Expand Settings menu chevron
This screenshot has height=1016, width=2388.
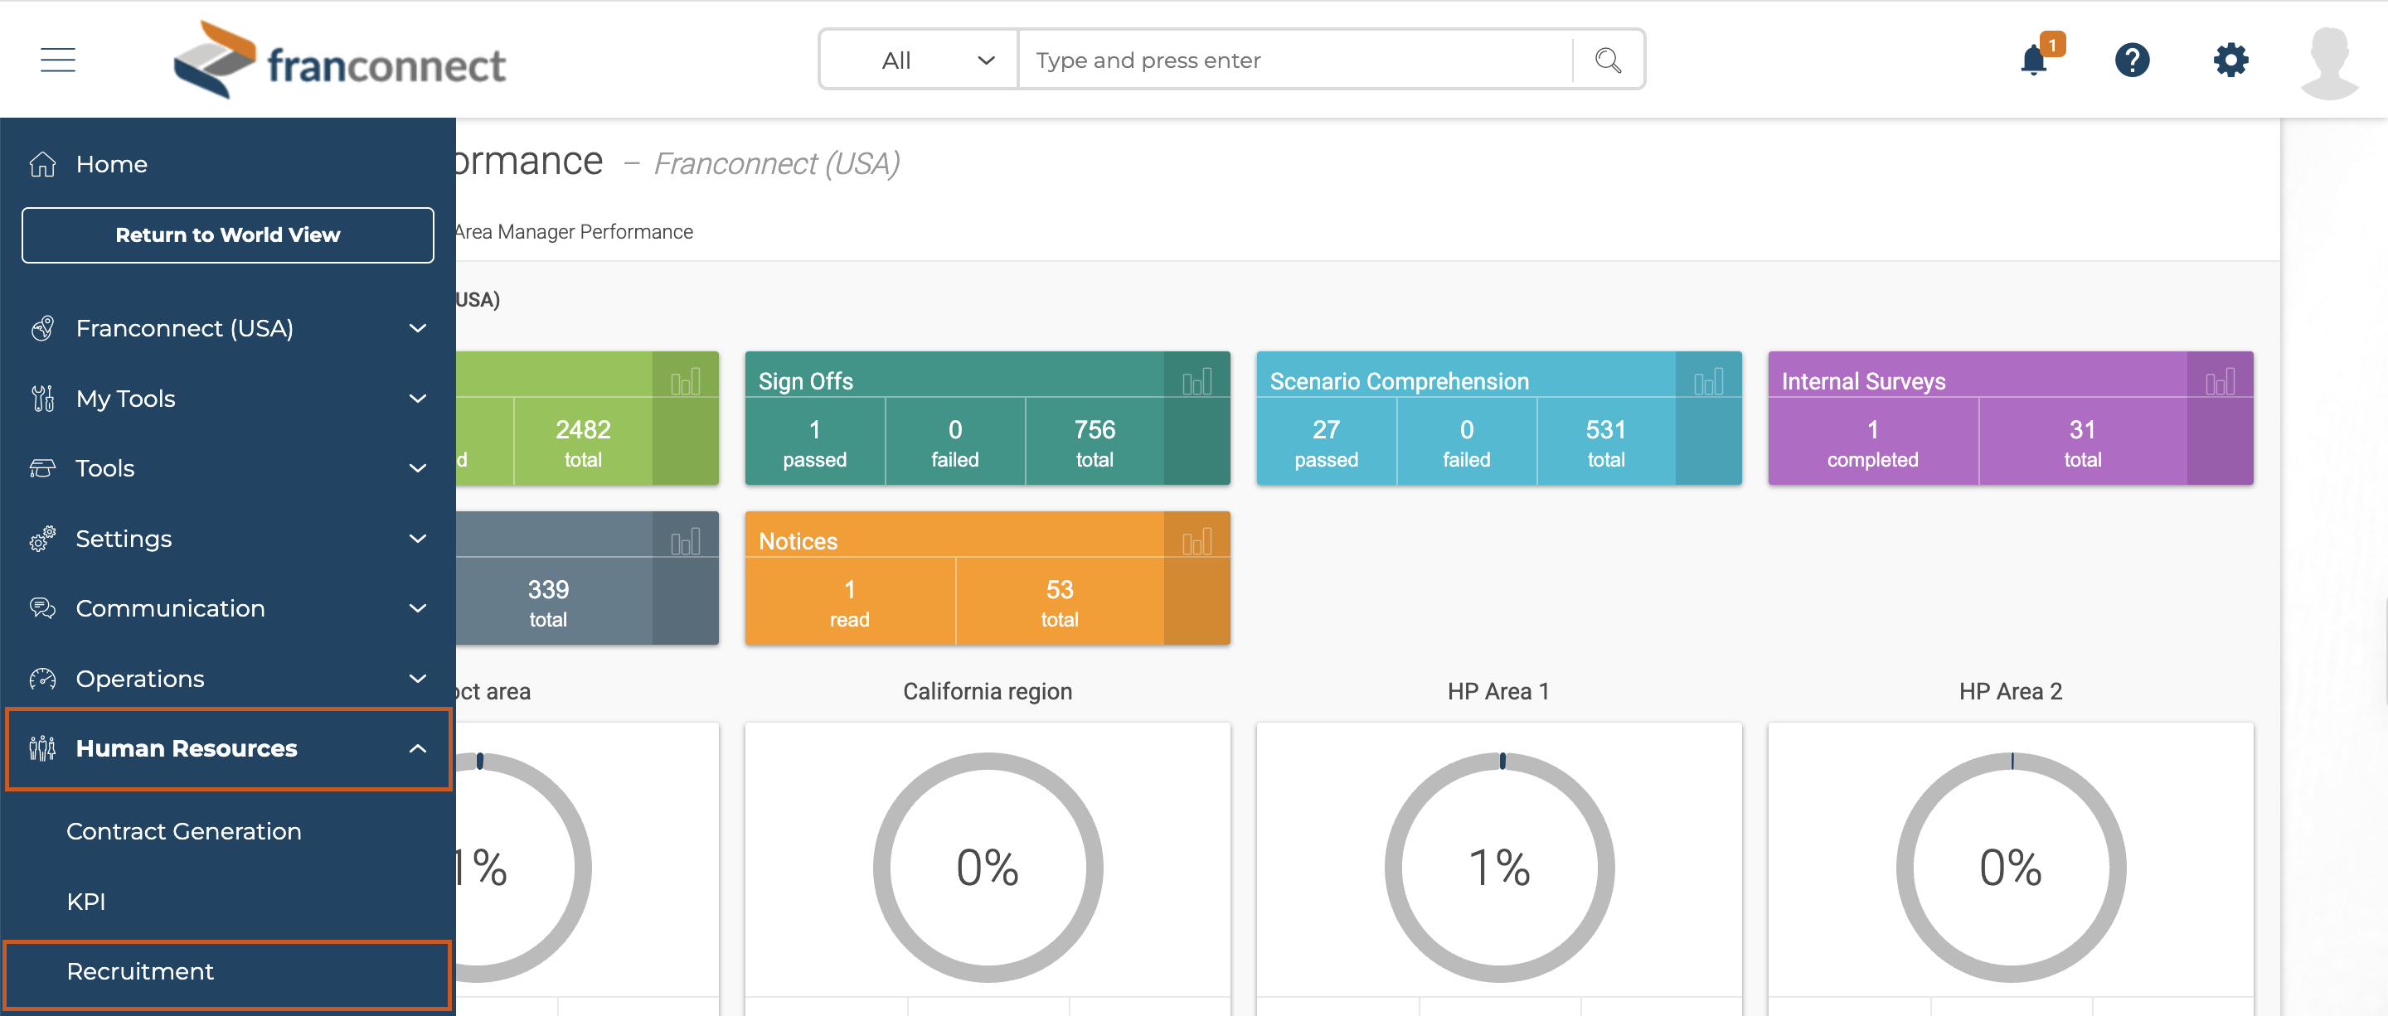(418, 538)
